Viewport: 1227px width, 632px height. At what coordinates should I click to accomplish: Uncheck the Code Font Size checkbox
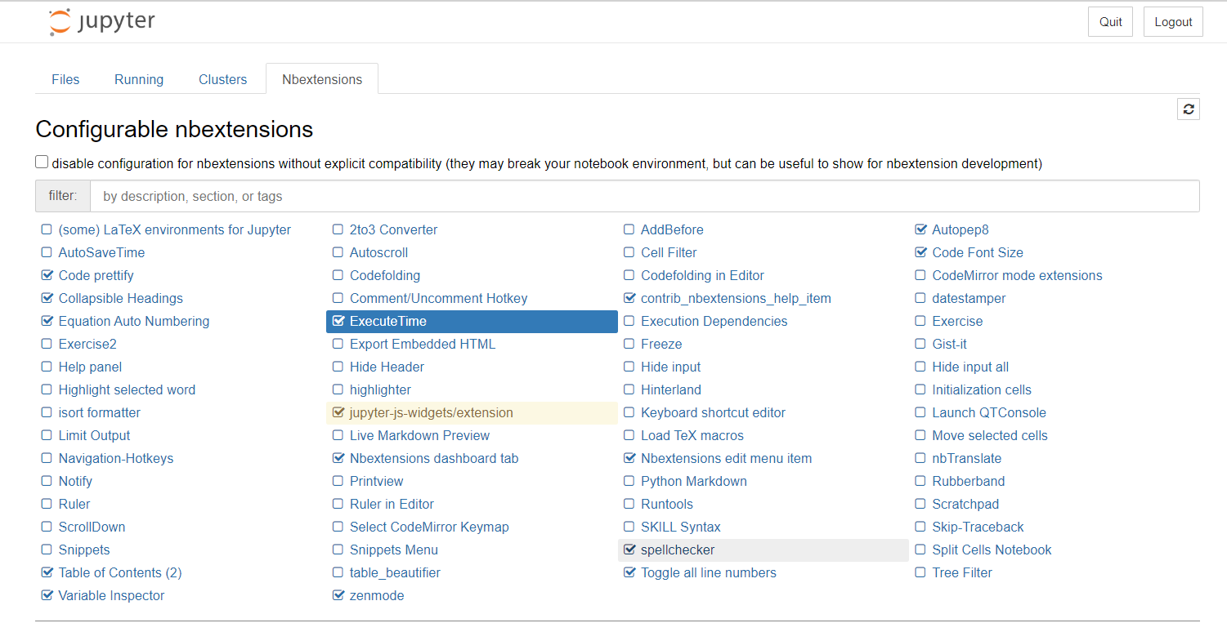[921, 253]
